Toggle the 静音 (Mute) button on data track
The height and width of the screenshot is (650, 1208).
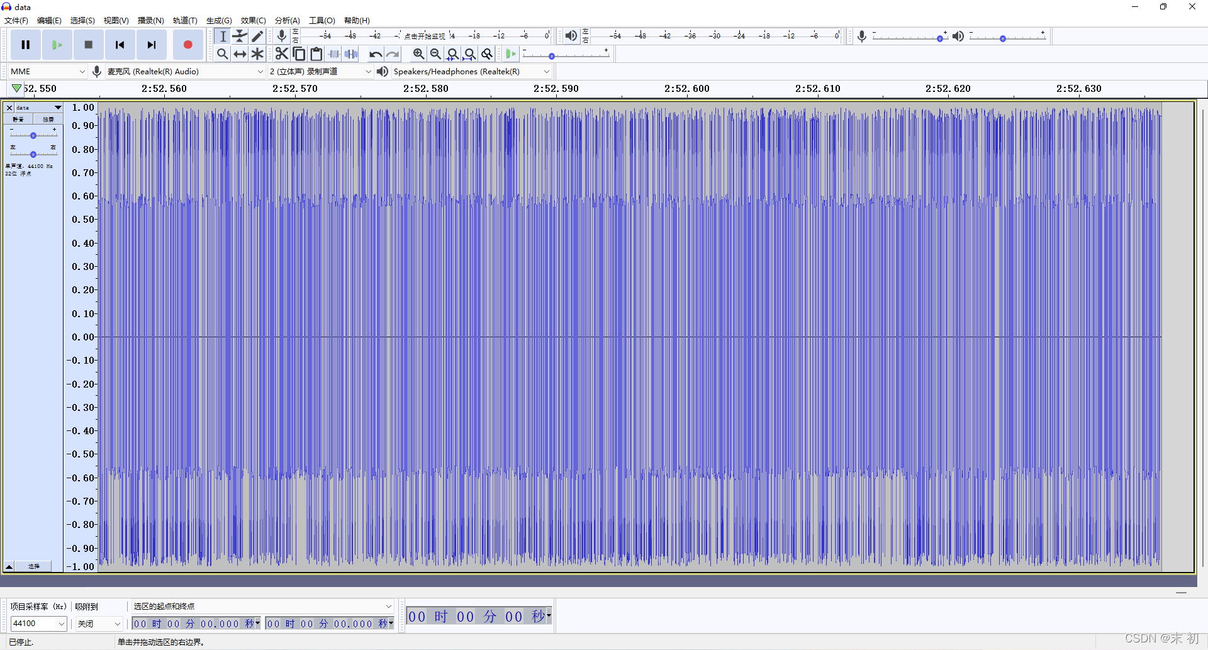pyautogui.click(x=18, y=119)
